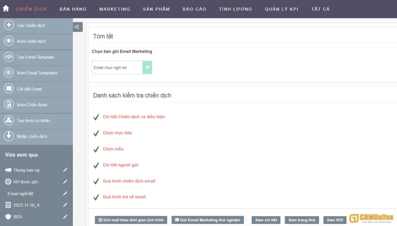Click the checkmark beside Chi tiết người gửi

(96, 166)
